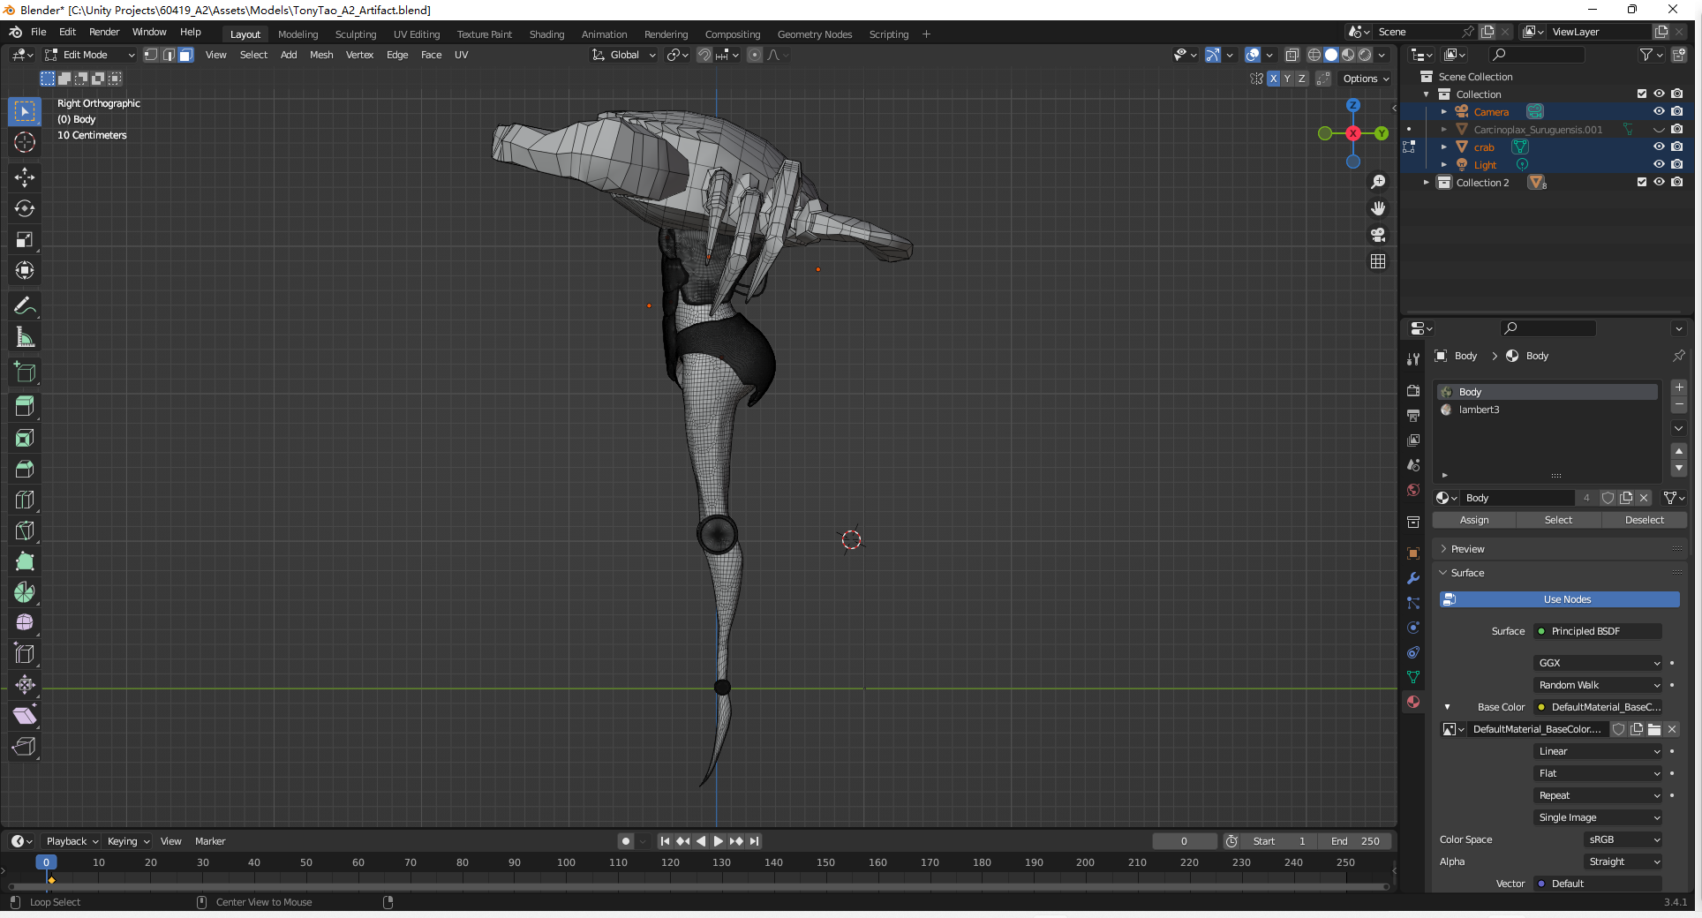The height and width of the screenshot is (918, 1702).
Task: Pick the Loop Cut tool
Action: point(25,500)
